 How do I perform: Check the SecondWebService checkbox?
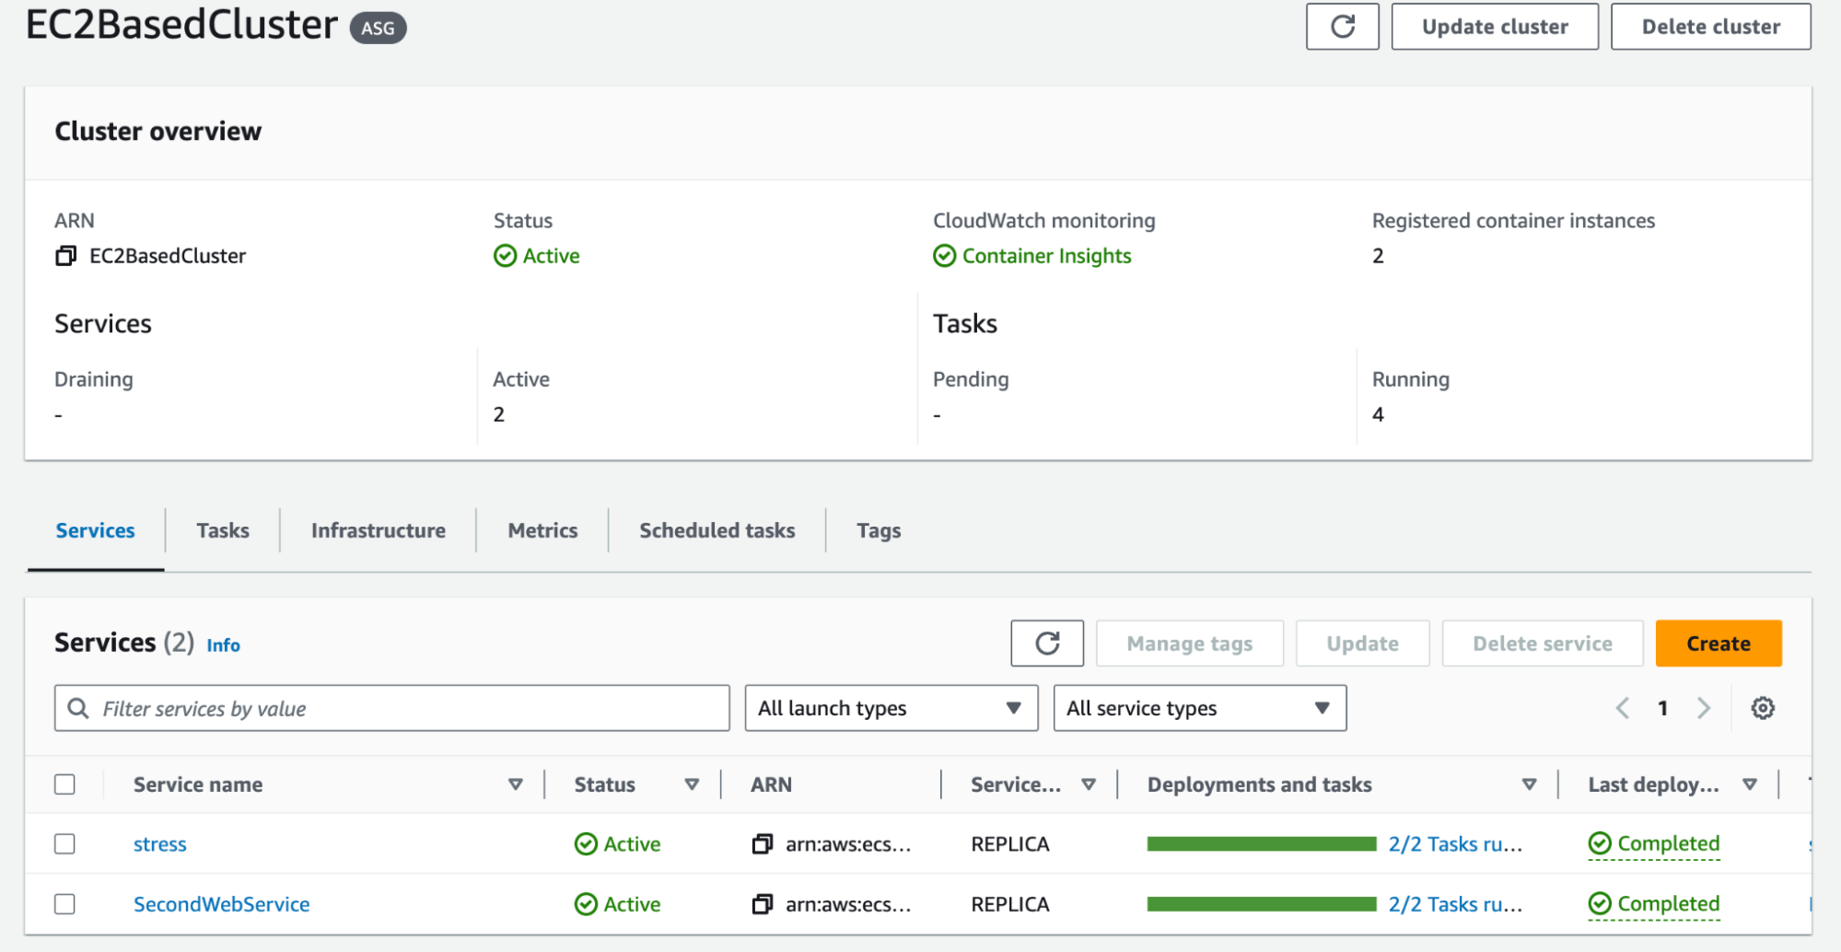pyautogui.click(x=64, y=905)
